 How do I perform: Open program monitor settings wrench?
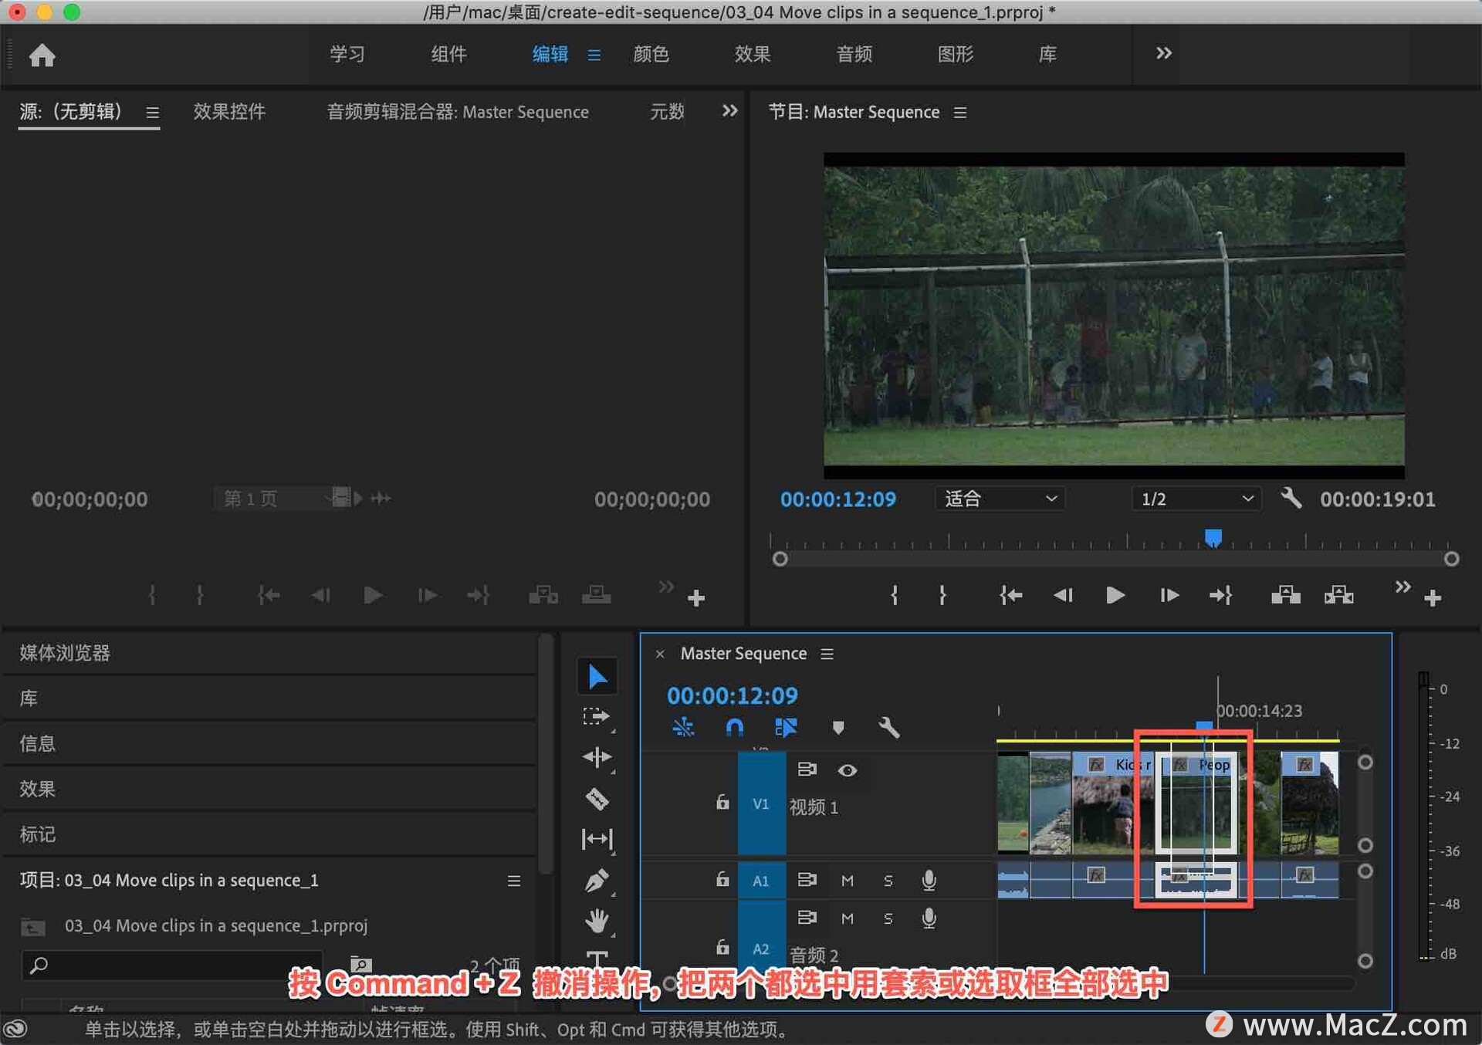(1291, 498)
